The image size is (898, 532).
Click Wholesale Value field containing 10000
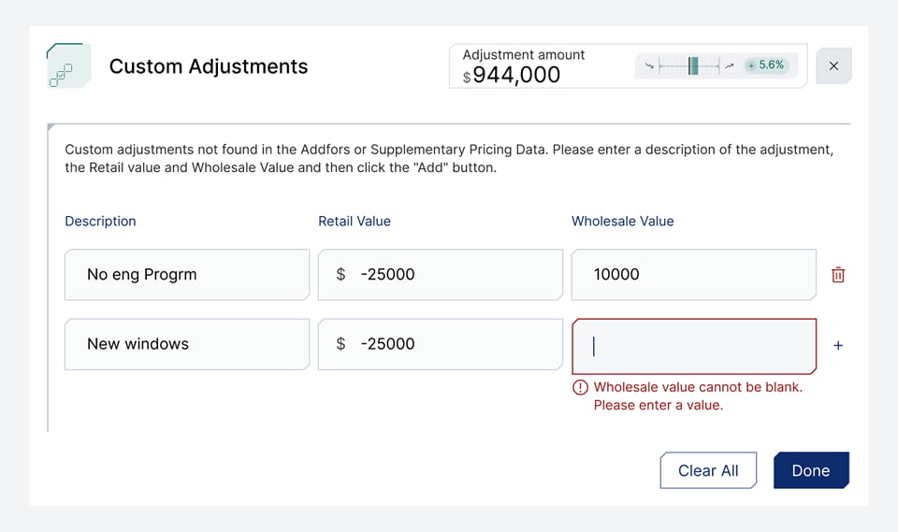[693, 275]
